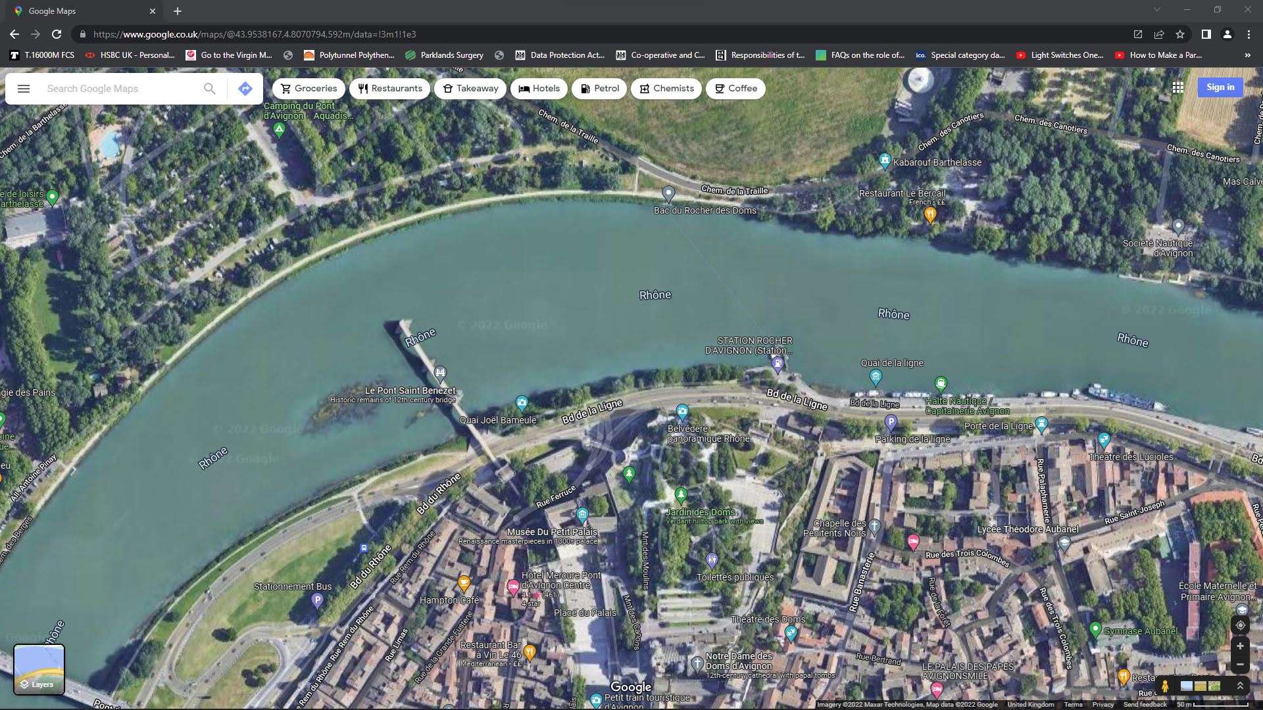Click the Musée Du Petit Palais marker
The width and height of the screenshot is (1263, 710).
(x=582, y=515)
